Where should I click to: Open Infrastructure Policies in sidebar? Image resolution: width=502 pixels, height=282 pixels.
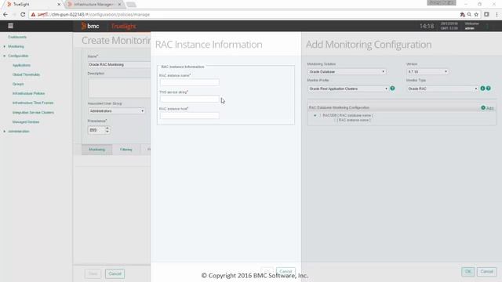tap(28, 93)
